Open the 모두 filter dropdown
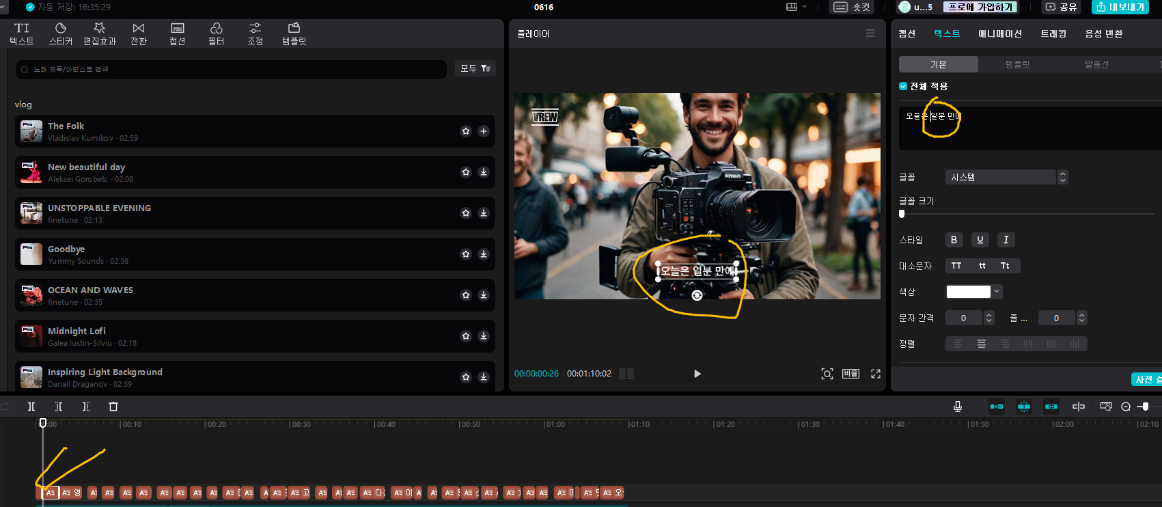This screenshot has height=507, width=1162. click(x=475, y=68)
